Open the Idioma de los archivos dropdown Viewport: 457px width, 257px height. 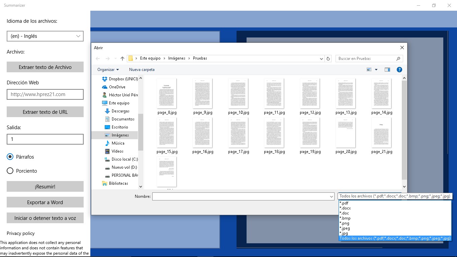(45, 36)
